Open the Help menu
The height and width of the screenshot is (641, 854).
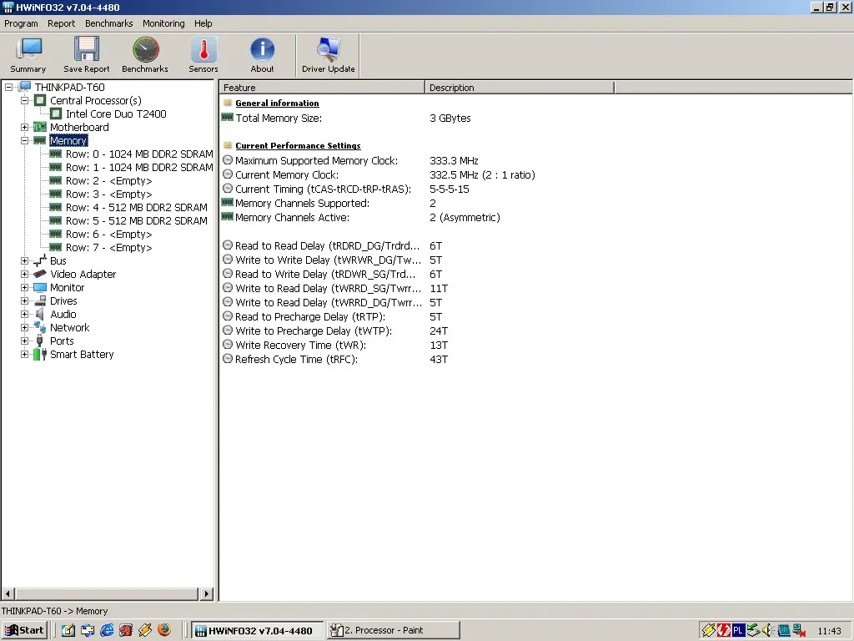[x=203, y=23]
